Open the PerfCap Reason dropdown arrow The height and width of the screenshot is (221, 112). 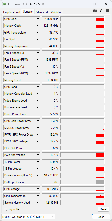click(38, 182)
